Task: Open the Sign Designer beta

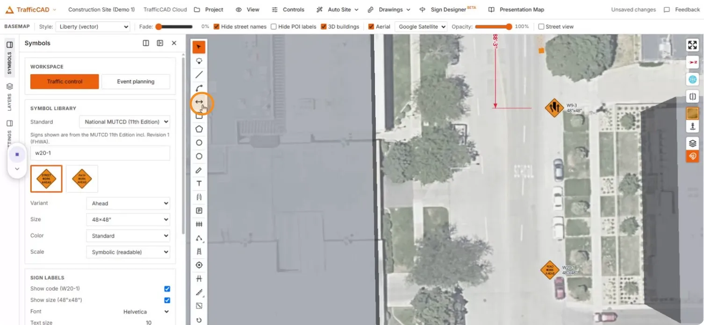Action: (x=447, y=9)
